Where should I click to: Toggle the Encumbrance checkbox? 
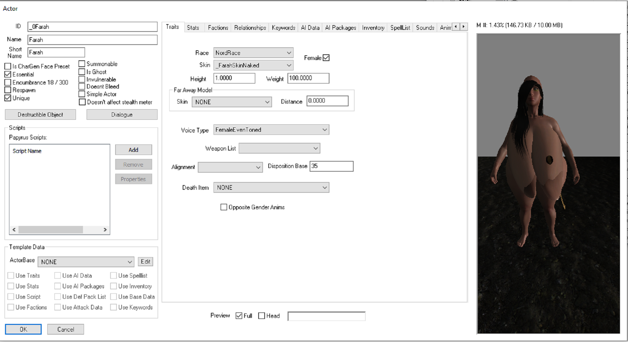pos(8,82)
